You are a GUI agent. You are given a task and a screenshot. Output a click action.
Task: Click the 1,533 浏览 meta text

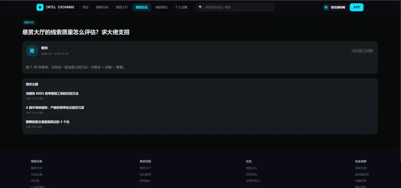point(34,98)
